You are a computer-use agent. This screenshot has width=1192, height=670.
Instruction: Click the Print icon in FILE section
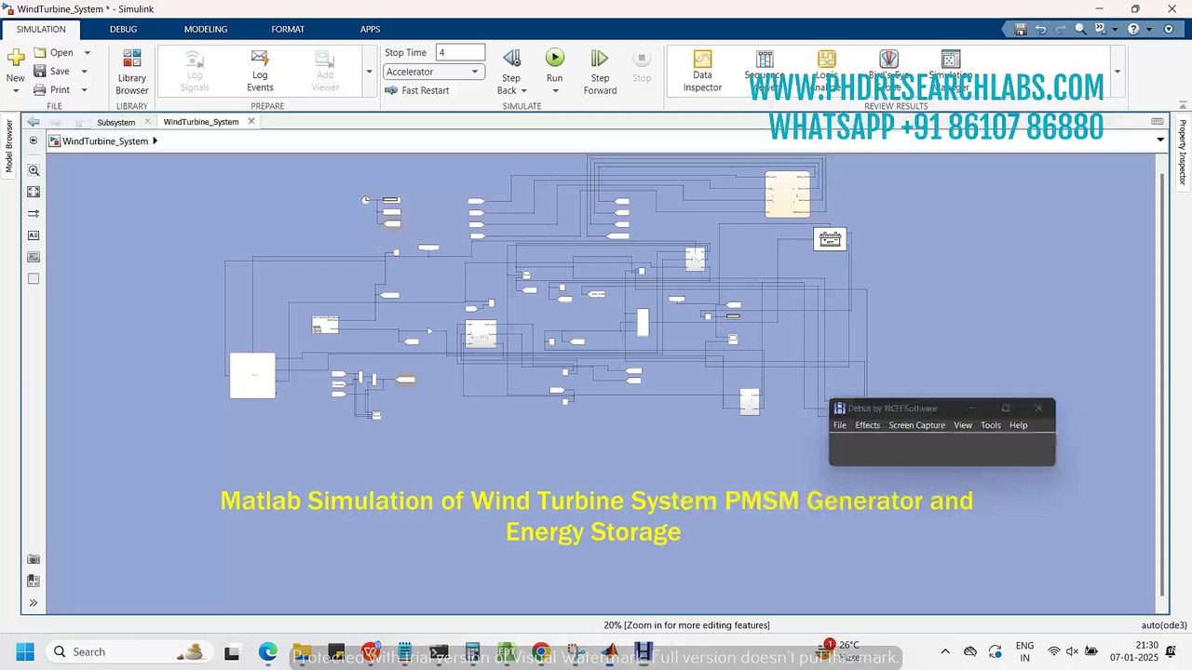pos(40,90)
